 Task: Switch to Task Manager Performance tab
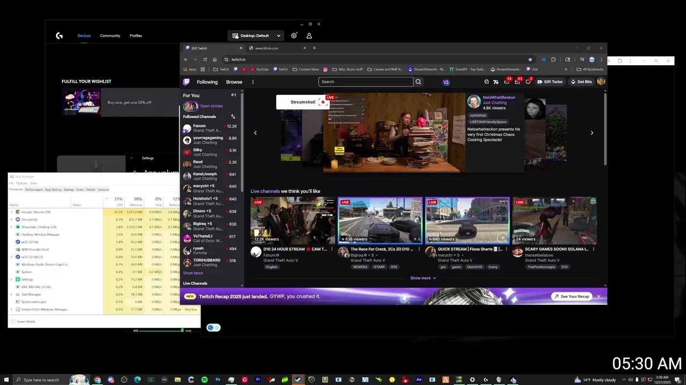click(34, 189)
